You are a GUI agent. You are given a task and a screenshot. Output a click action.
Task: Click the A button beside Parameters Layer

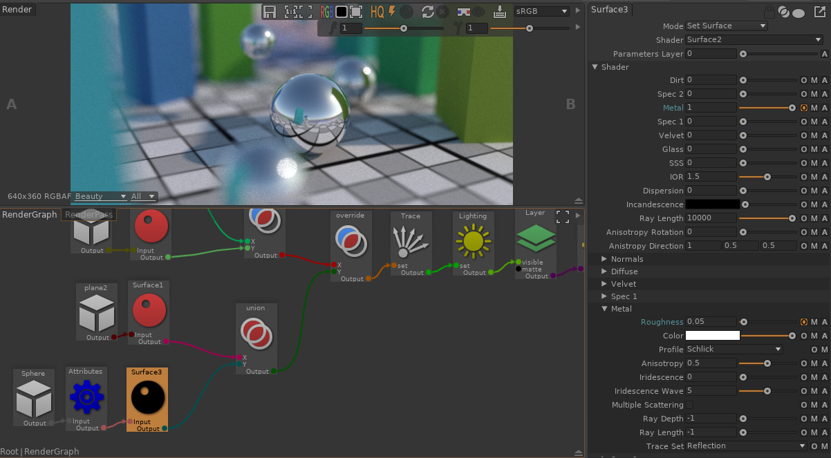pyautogui.click(x=824, y=54)
